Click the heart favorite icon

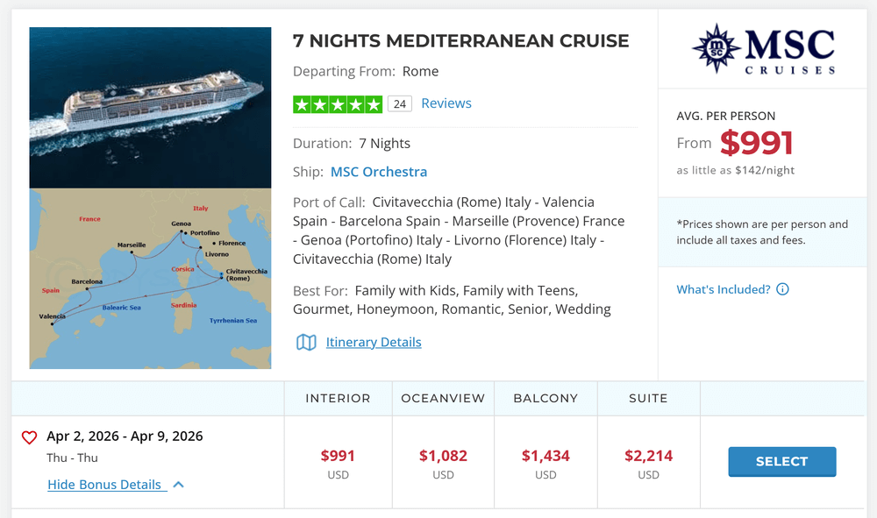[29, 437]
